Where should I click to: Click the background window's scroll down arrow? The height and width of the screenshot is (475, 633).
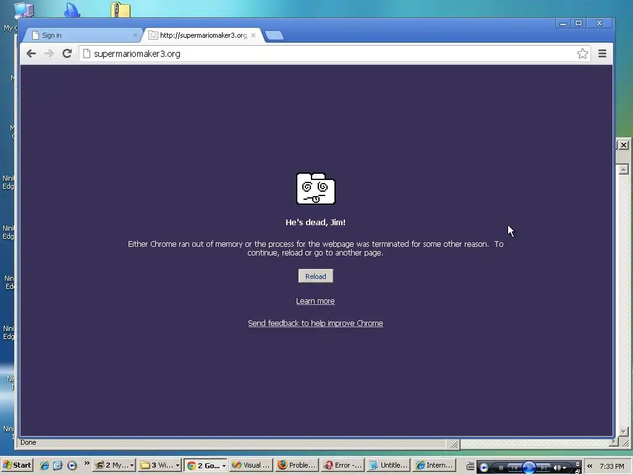pos(624,431)
